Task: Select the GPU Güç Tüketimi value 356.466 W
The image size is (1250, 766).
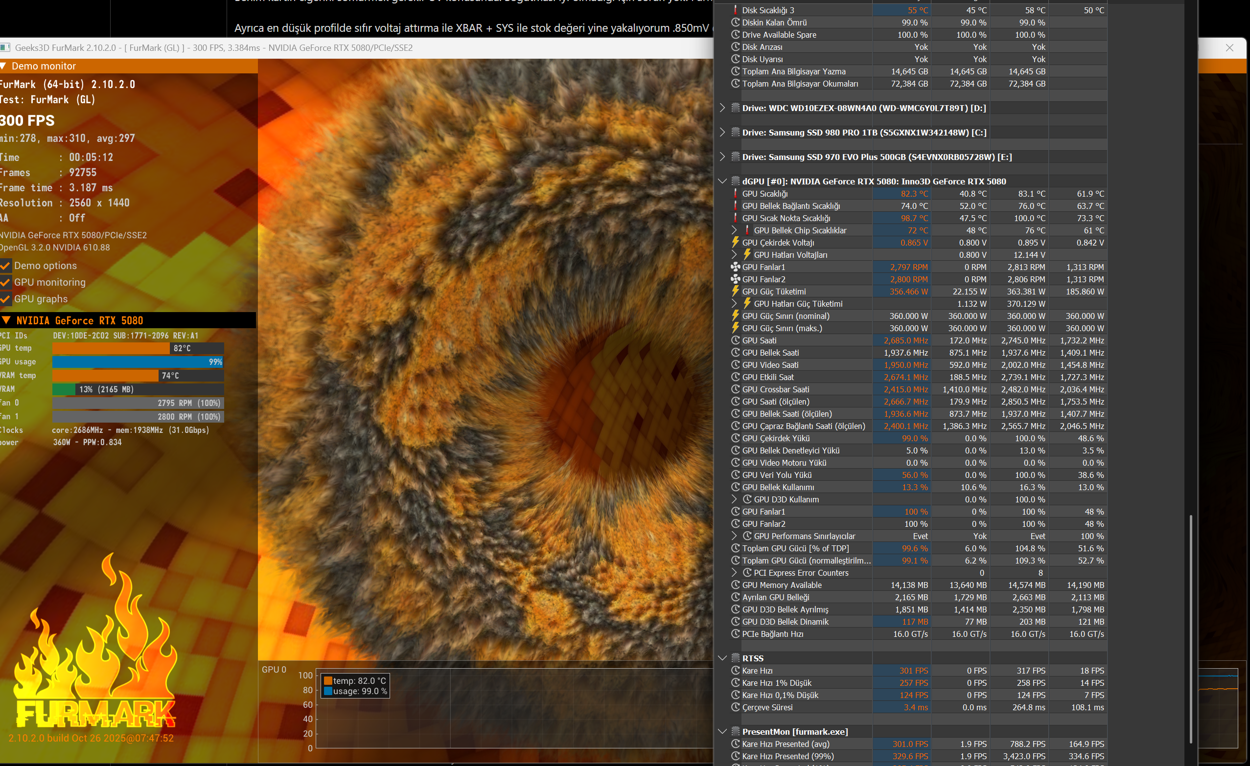Action: [908, 292]
